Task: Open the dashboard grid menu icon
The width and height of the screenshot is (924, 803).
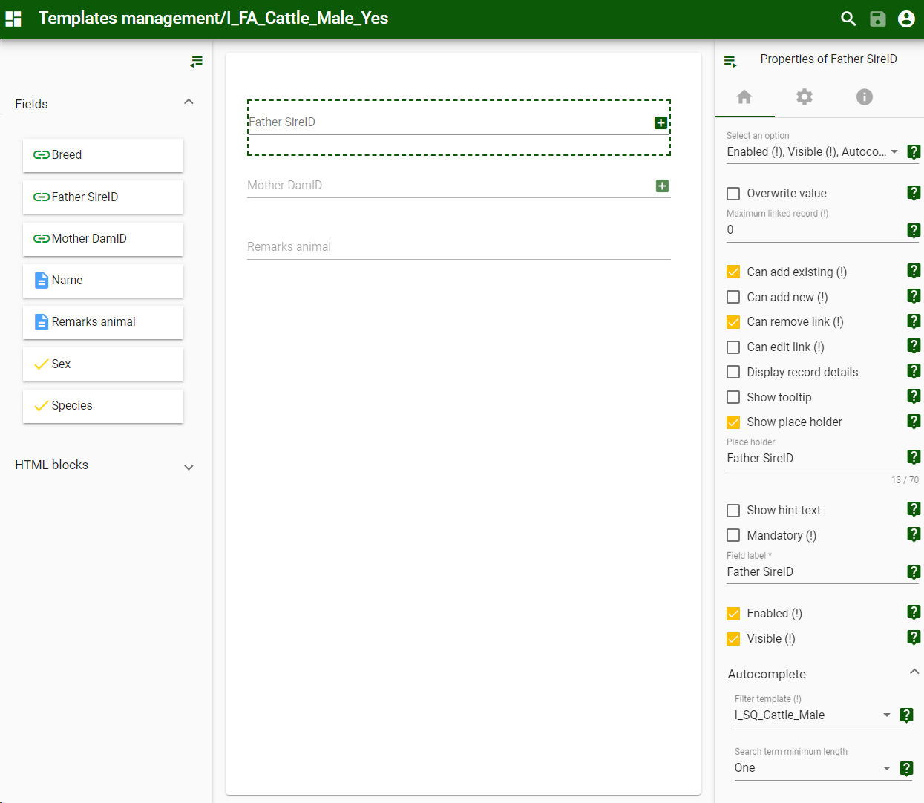Action: coord(13,19)
